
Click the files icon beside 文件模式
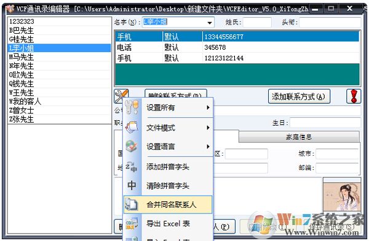[x=132, y=127]
